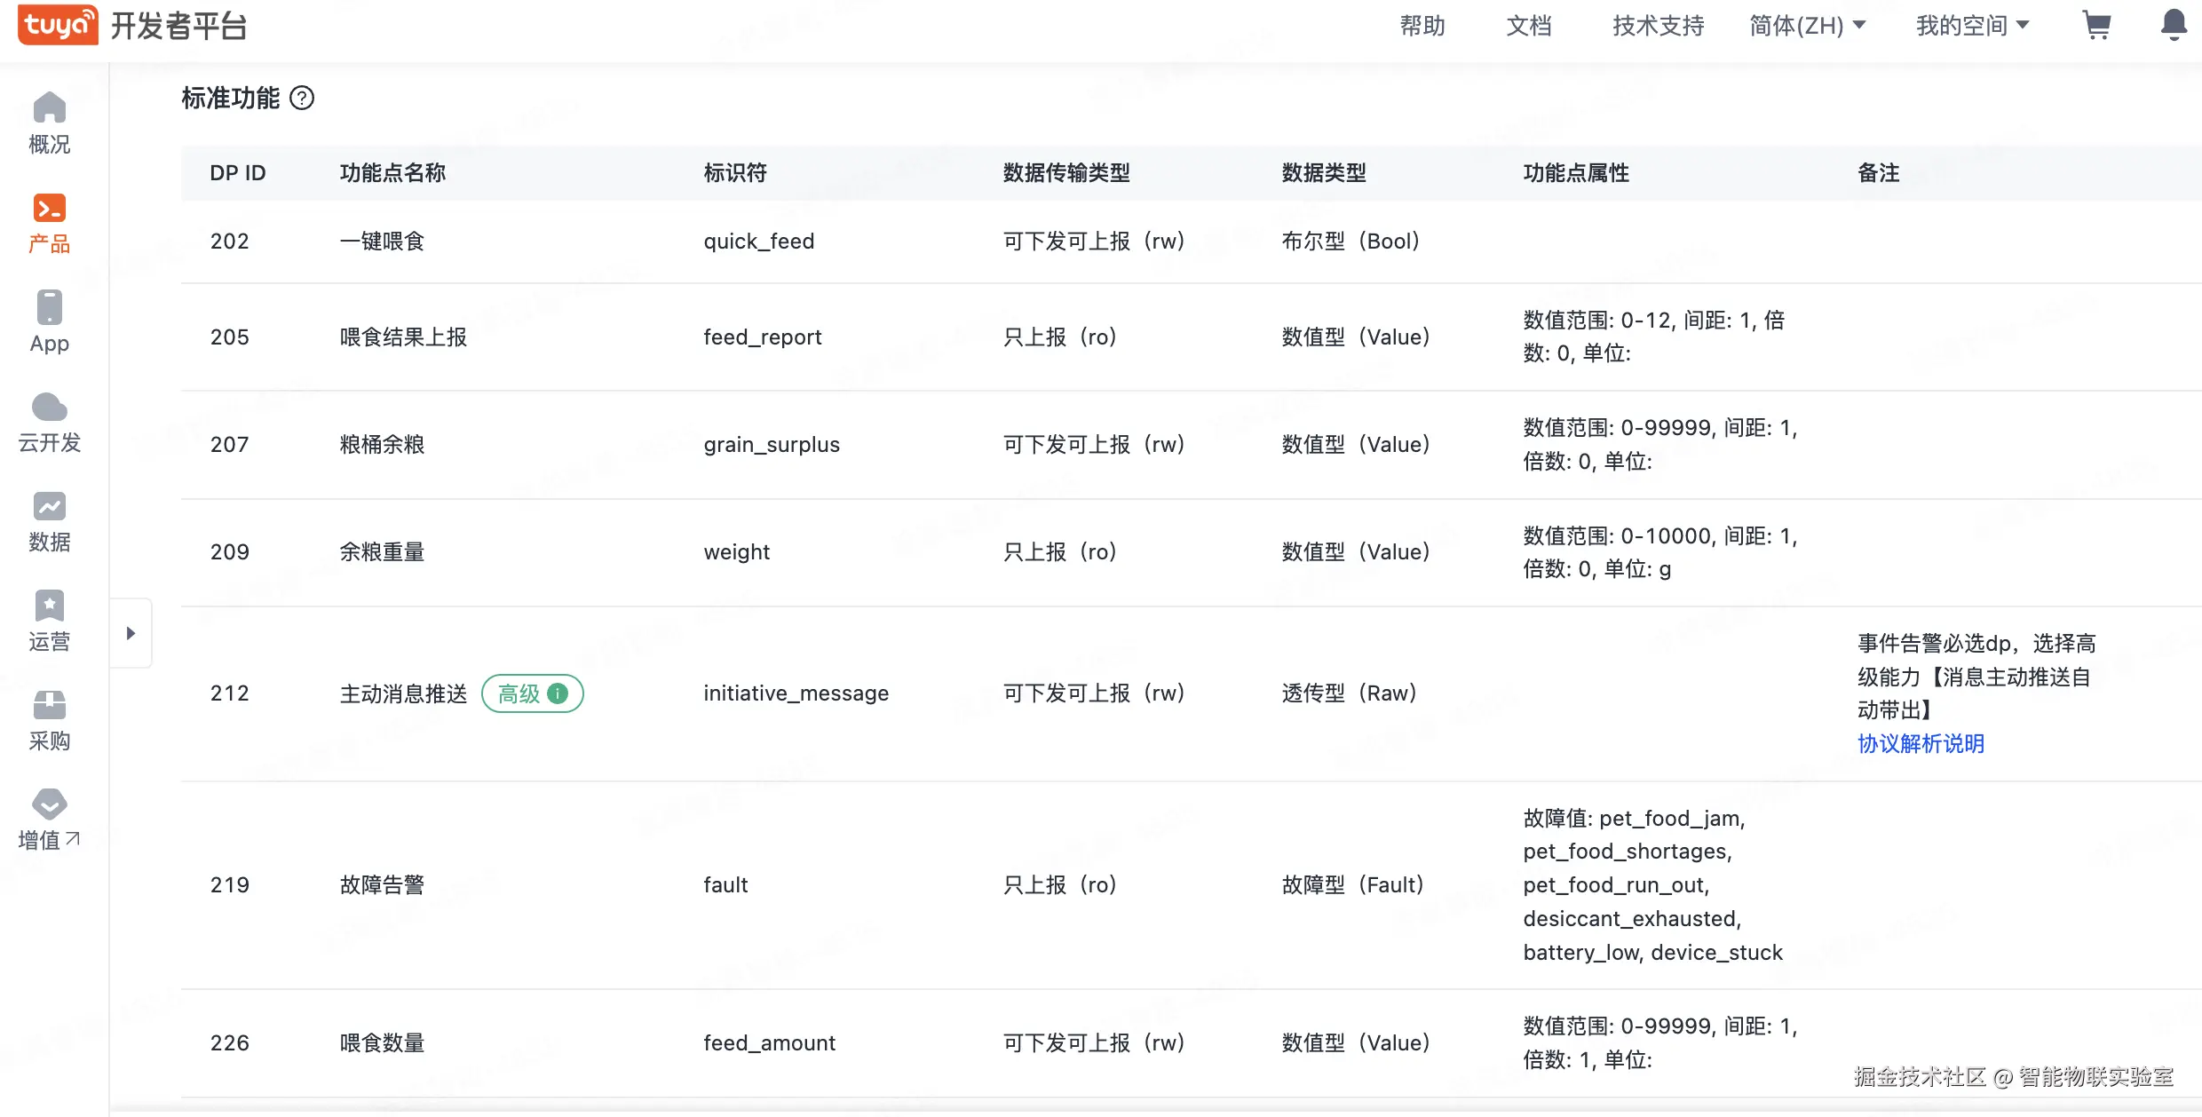Open notifications bell icon
Viewport: 2202px width, 1117px height.
click(x=2174, y=25)
